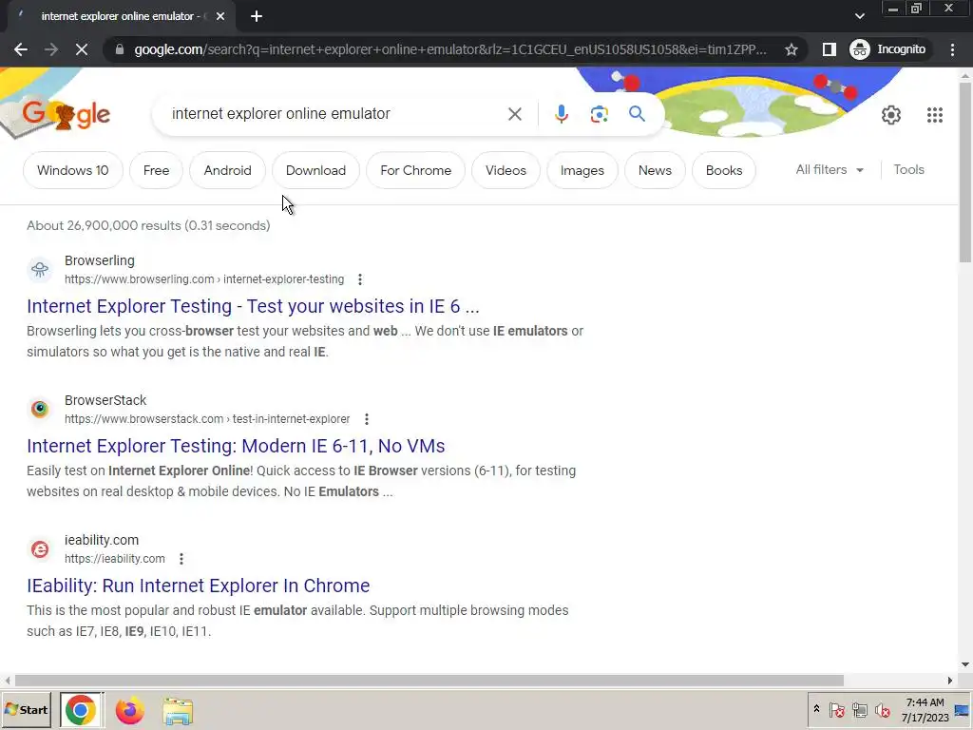Screen dimensions: 973x730
Task: Click the horizontal scroll right arrow
Action: (x=950, y=681)
